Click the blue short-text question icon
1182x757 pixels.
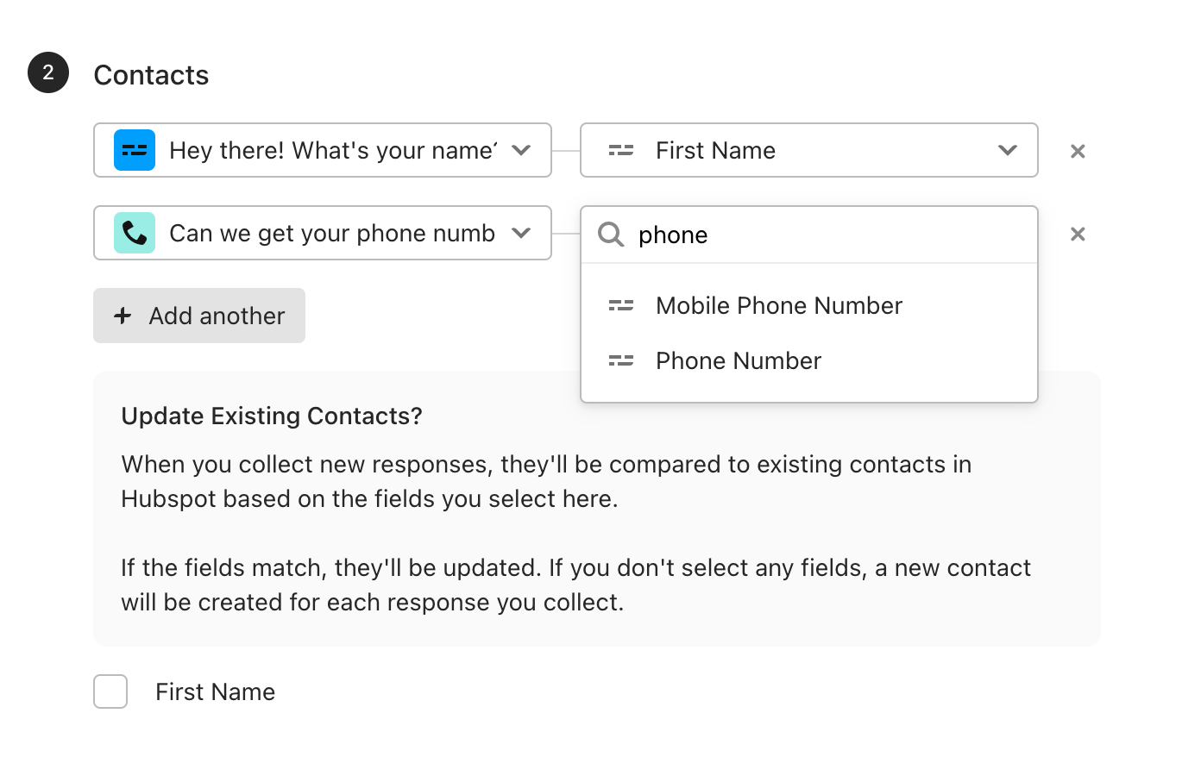(135, 150)
